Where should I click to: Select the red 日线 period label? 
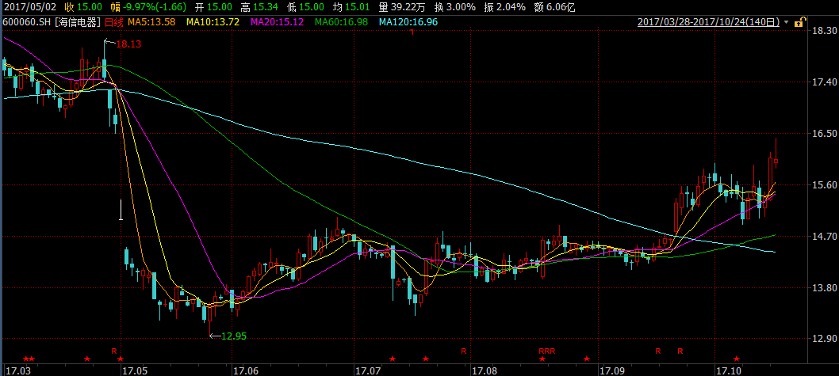click(114, 22)
